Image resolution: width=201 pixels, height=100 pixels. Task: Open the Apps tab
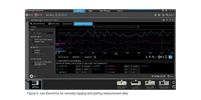[90, 11]
